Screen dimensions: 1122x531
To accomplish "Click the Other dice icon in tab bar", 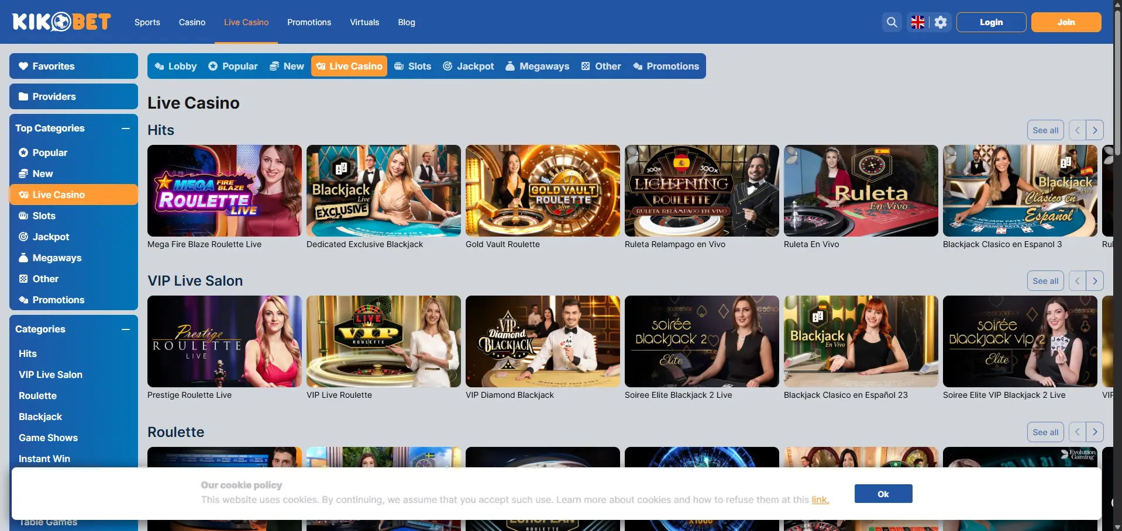I will pos(586,66).
